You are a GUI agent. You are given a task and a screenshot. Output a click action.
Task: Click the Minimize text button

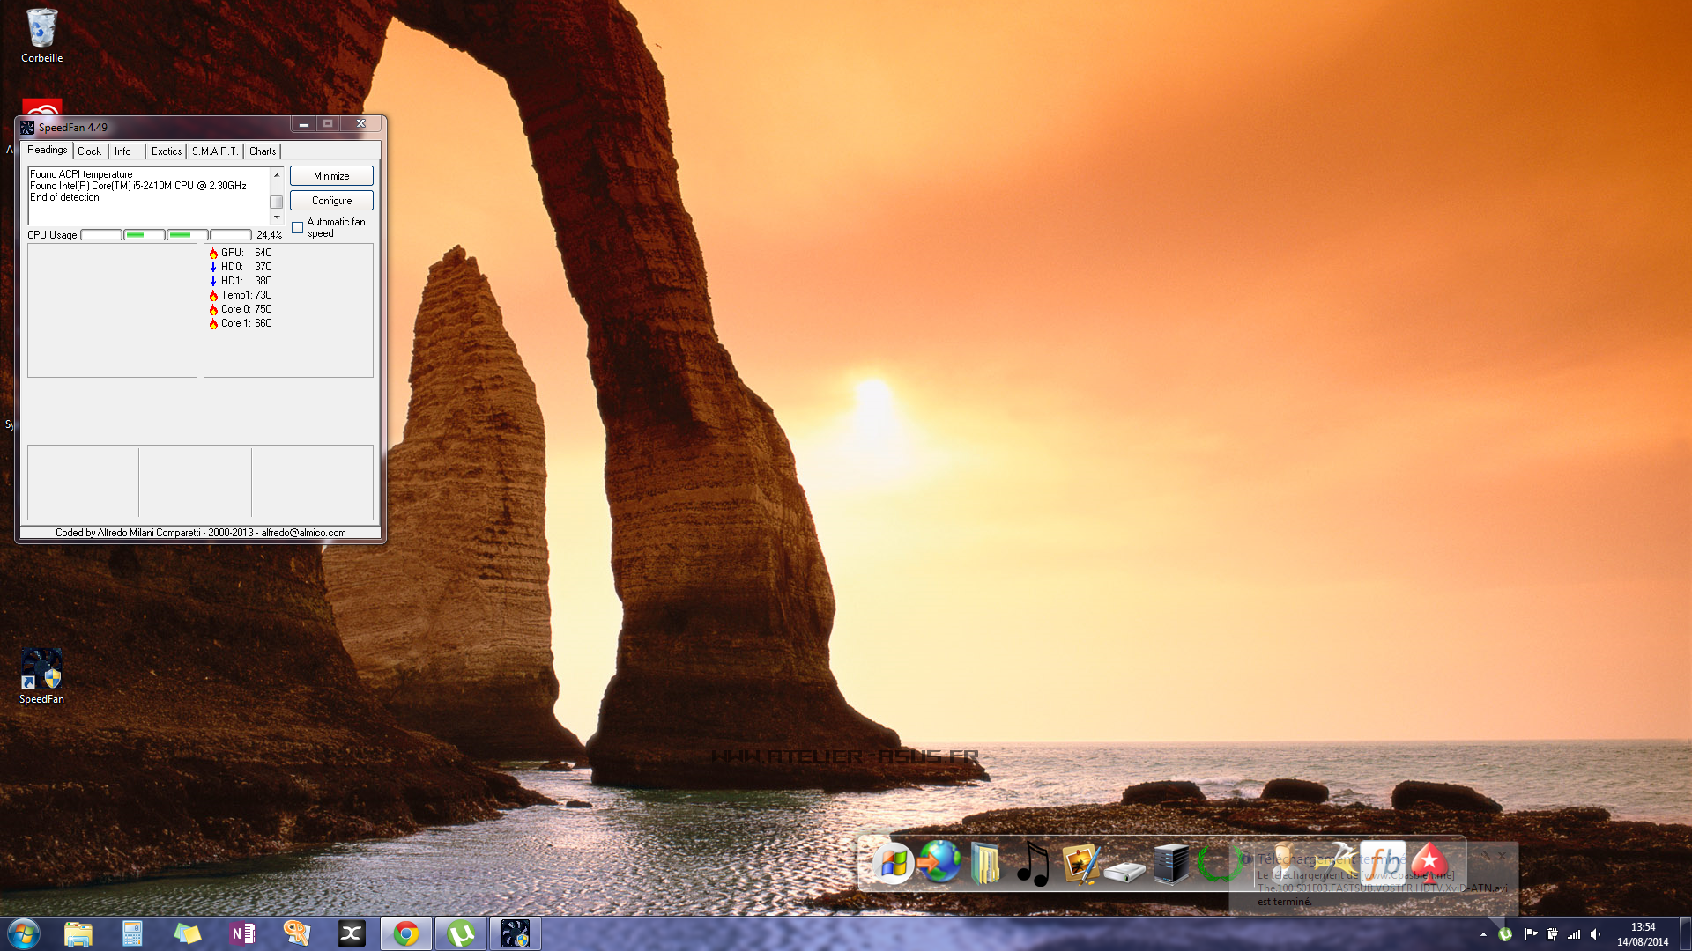(331, 176)
